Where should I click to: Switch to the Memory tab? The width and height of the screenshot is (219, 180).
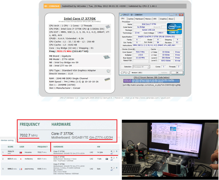pos(148,19)
